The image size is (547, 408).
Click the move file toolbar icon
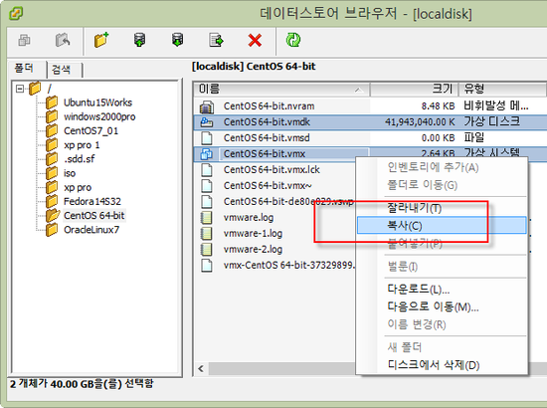coord(216,40)
